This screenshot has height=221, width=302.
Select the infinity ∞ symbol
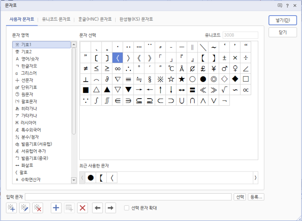tap(118, 69)
